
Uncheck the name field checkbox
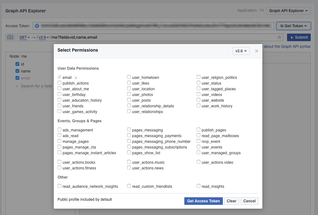tap(17, 71)
